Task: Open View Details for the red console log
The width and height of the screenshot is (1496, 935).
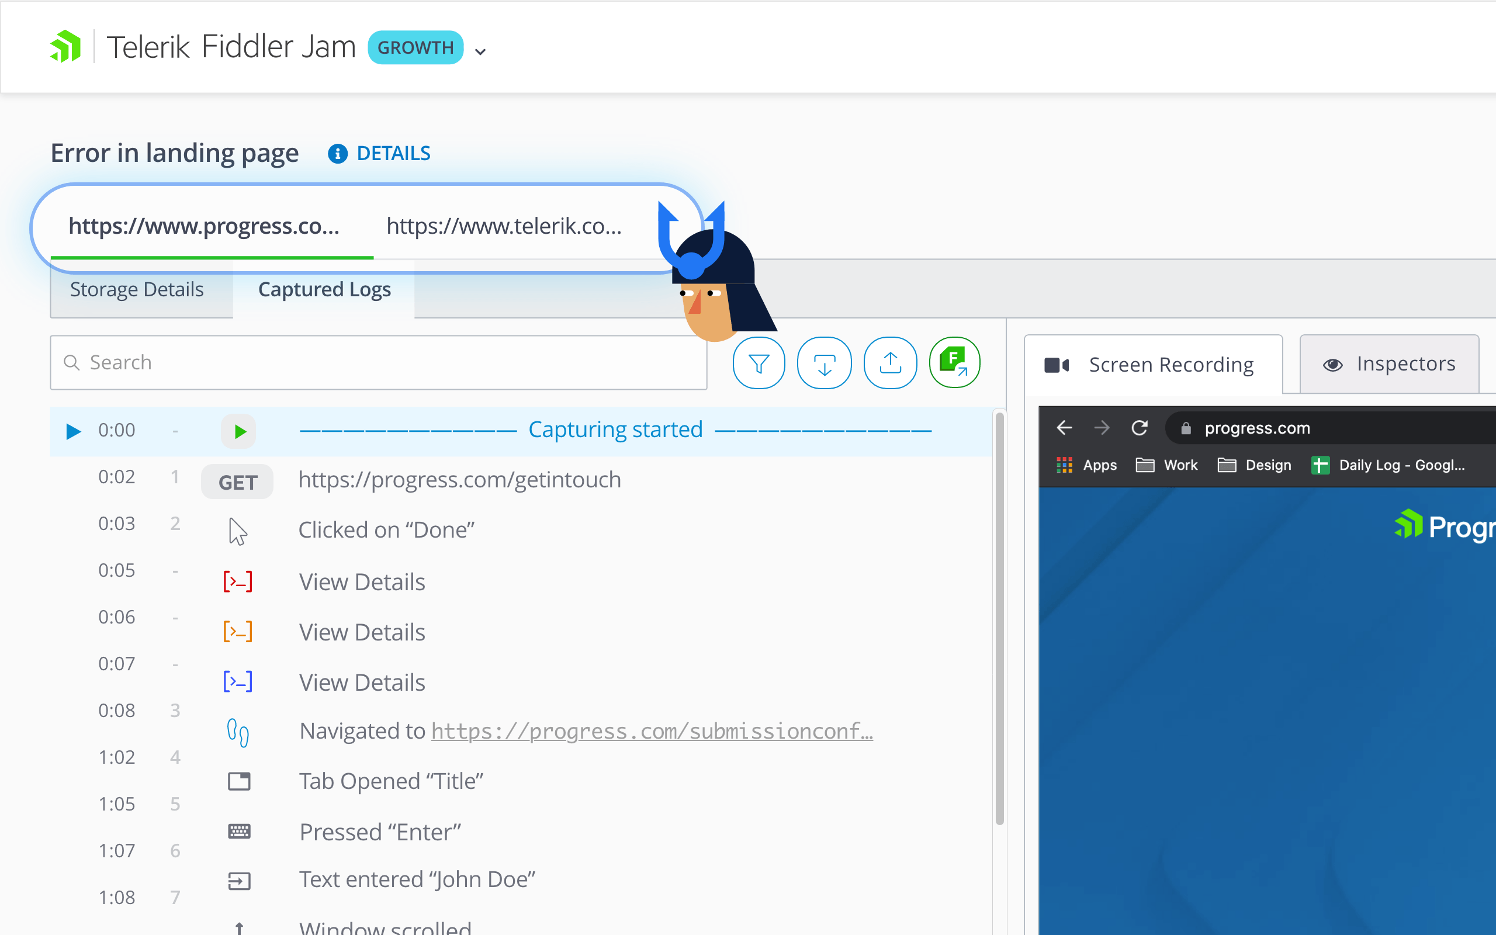Action: 362,582
